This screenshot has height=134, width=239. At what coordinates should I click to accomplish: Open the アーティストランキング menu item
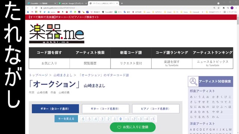(x=212, y=52)
